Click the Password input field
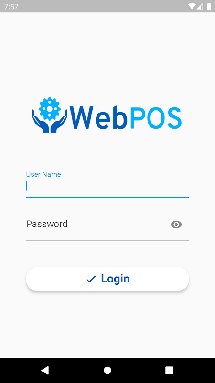215x383 pixels. point(107,226)
